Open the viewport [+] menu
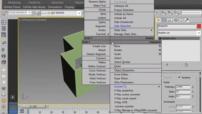The height and width of the screenshot is (114, 202). [x=21, y=20]
